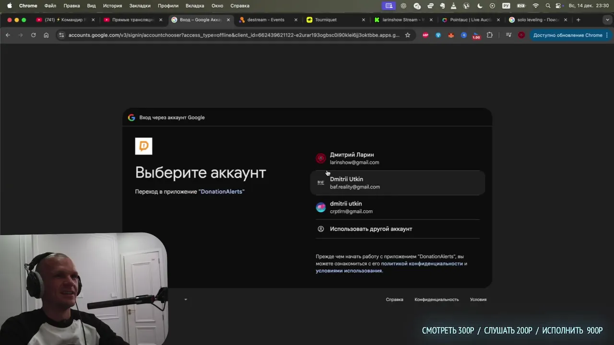Bookmark this page with the star
This screenshot has width=614, height=345.
[x=408, y=35]
